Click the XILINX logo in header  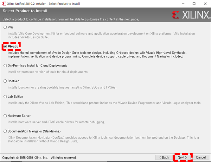coord(191,15)
